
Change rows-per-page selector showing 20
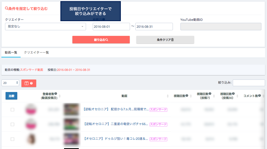click(x=10, y=83)
